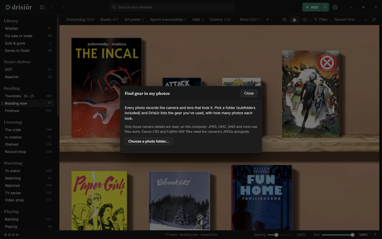Focus the Search your shelves field

(172, 7)
